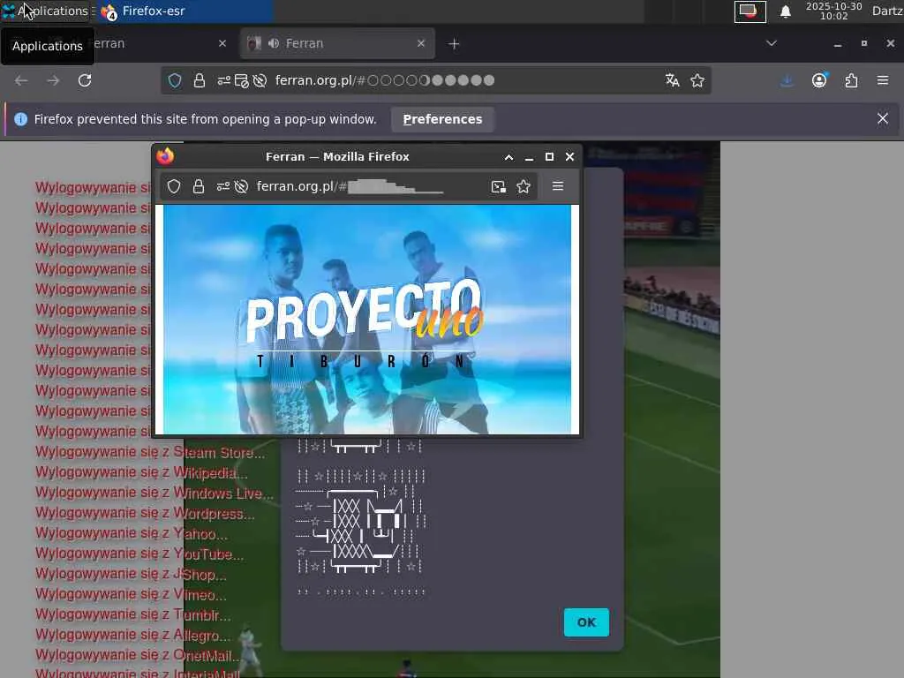
Task: Expand List all tabs chevron
Action: click(772, 43)
